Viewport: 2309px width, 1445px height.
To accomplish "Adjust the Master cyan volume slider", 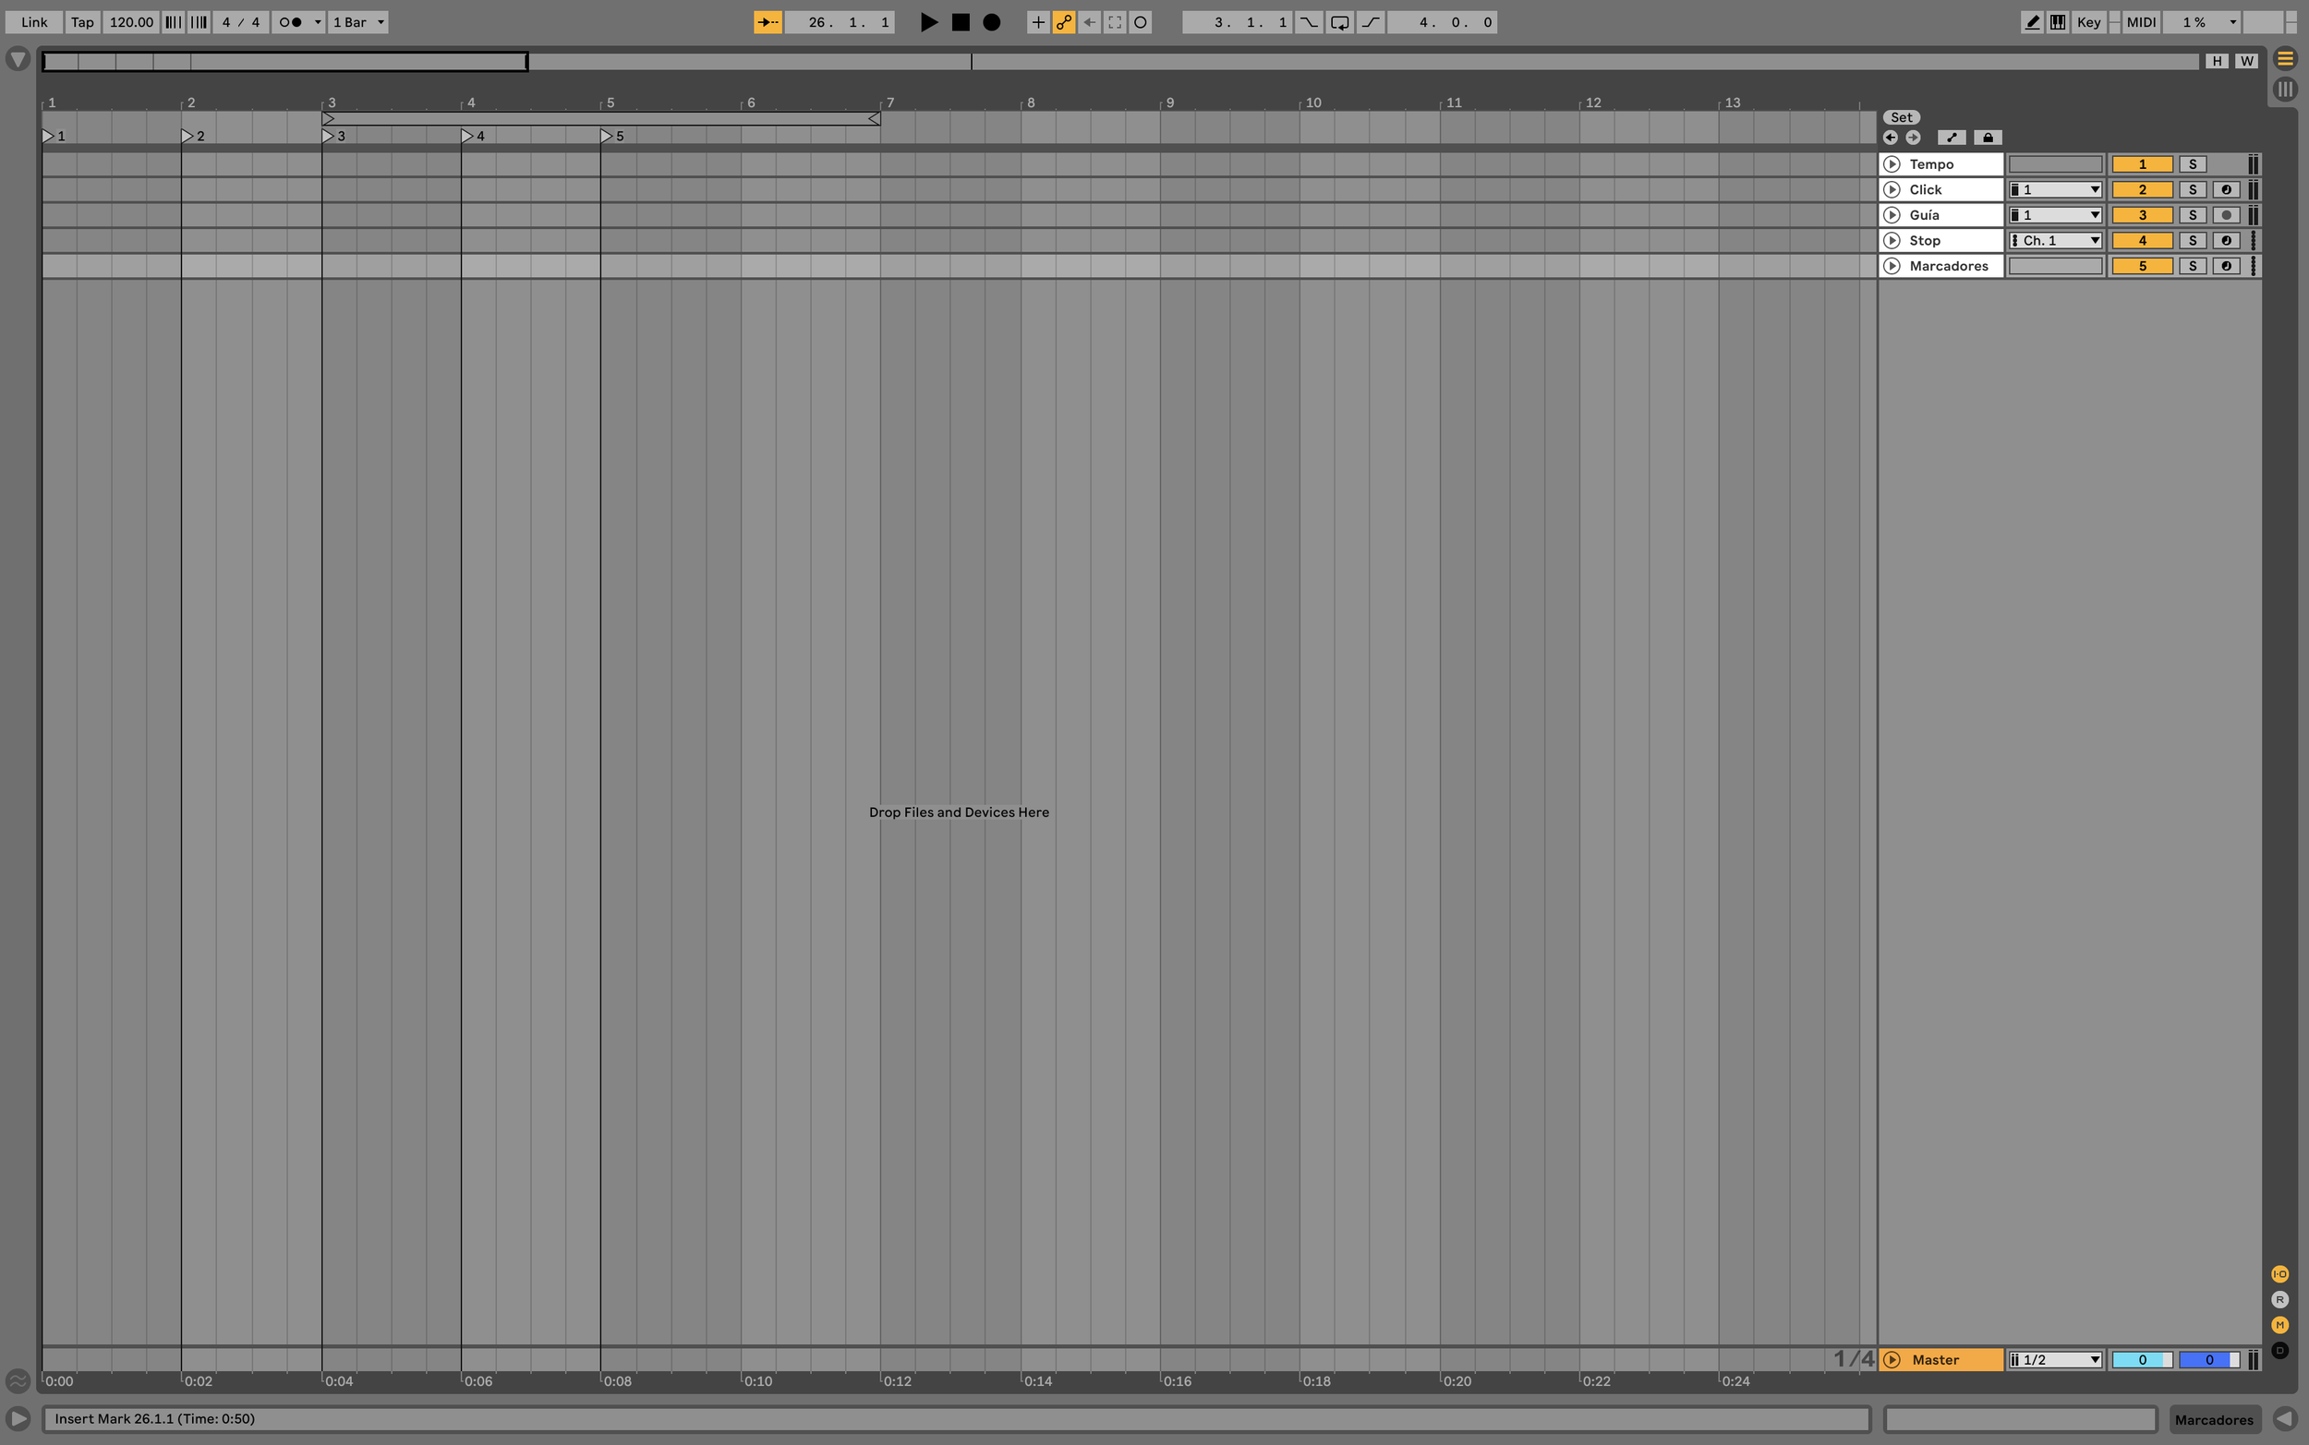I will pyautogui.click(x=2142, y=1359).
